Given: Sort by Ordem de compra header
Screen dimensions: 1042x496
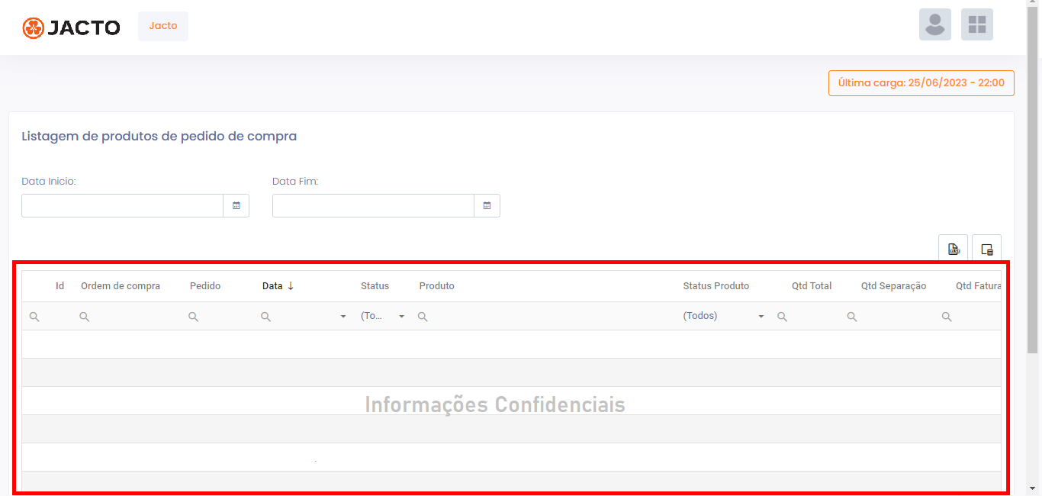Looking at the screenshot, I should [121, 286].
